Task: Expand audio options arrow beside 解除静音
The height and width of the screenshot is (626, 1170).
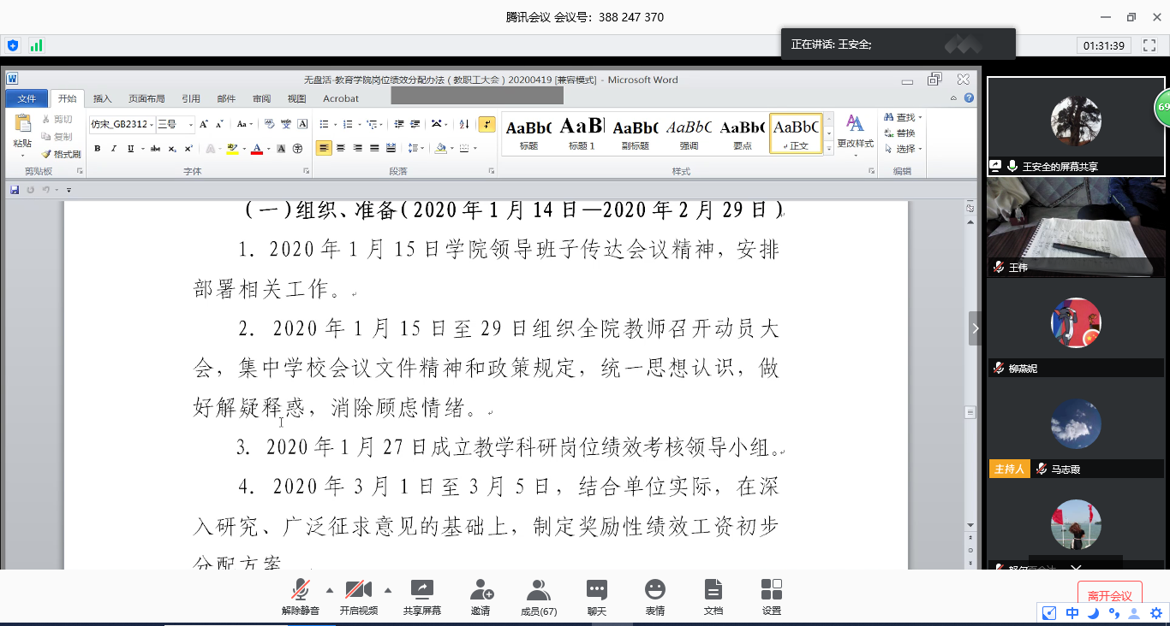Action: pos(330,590)
